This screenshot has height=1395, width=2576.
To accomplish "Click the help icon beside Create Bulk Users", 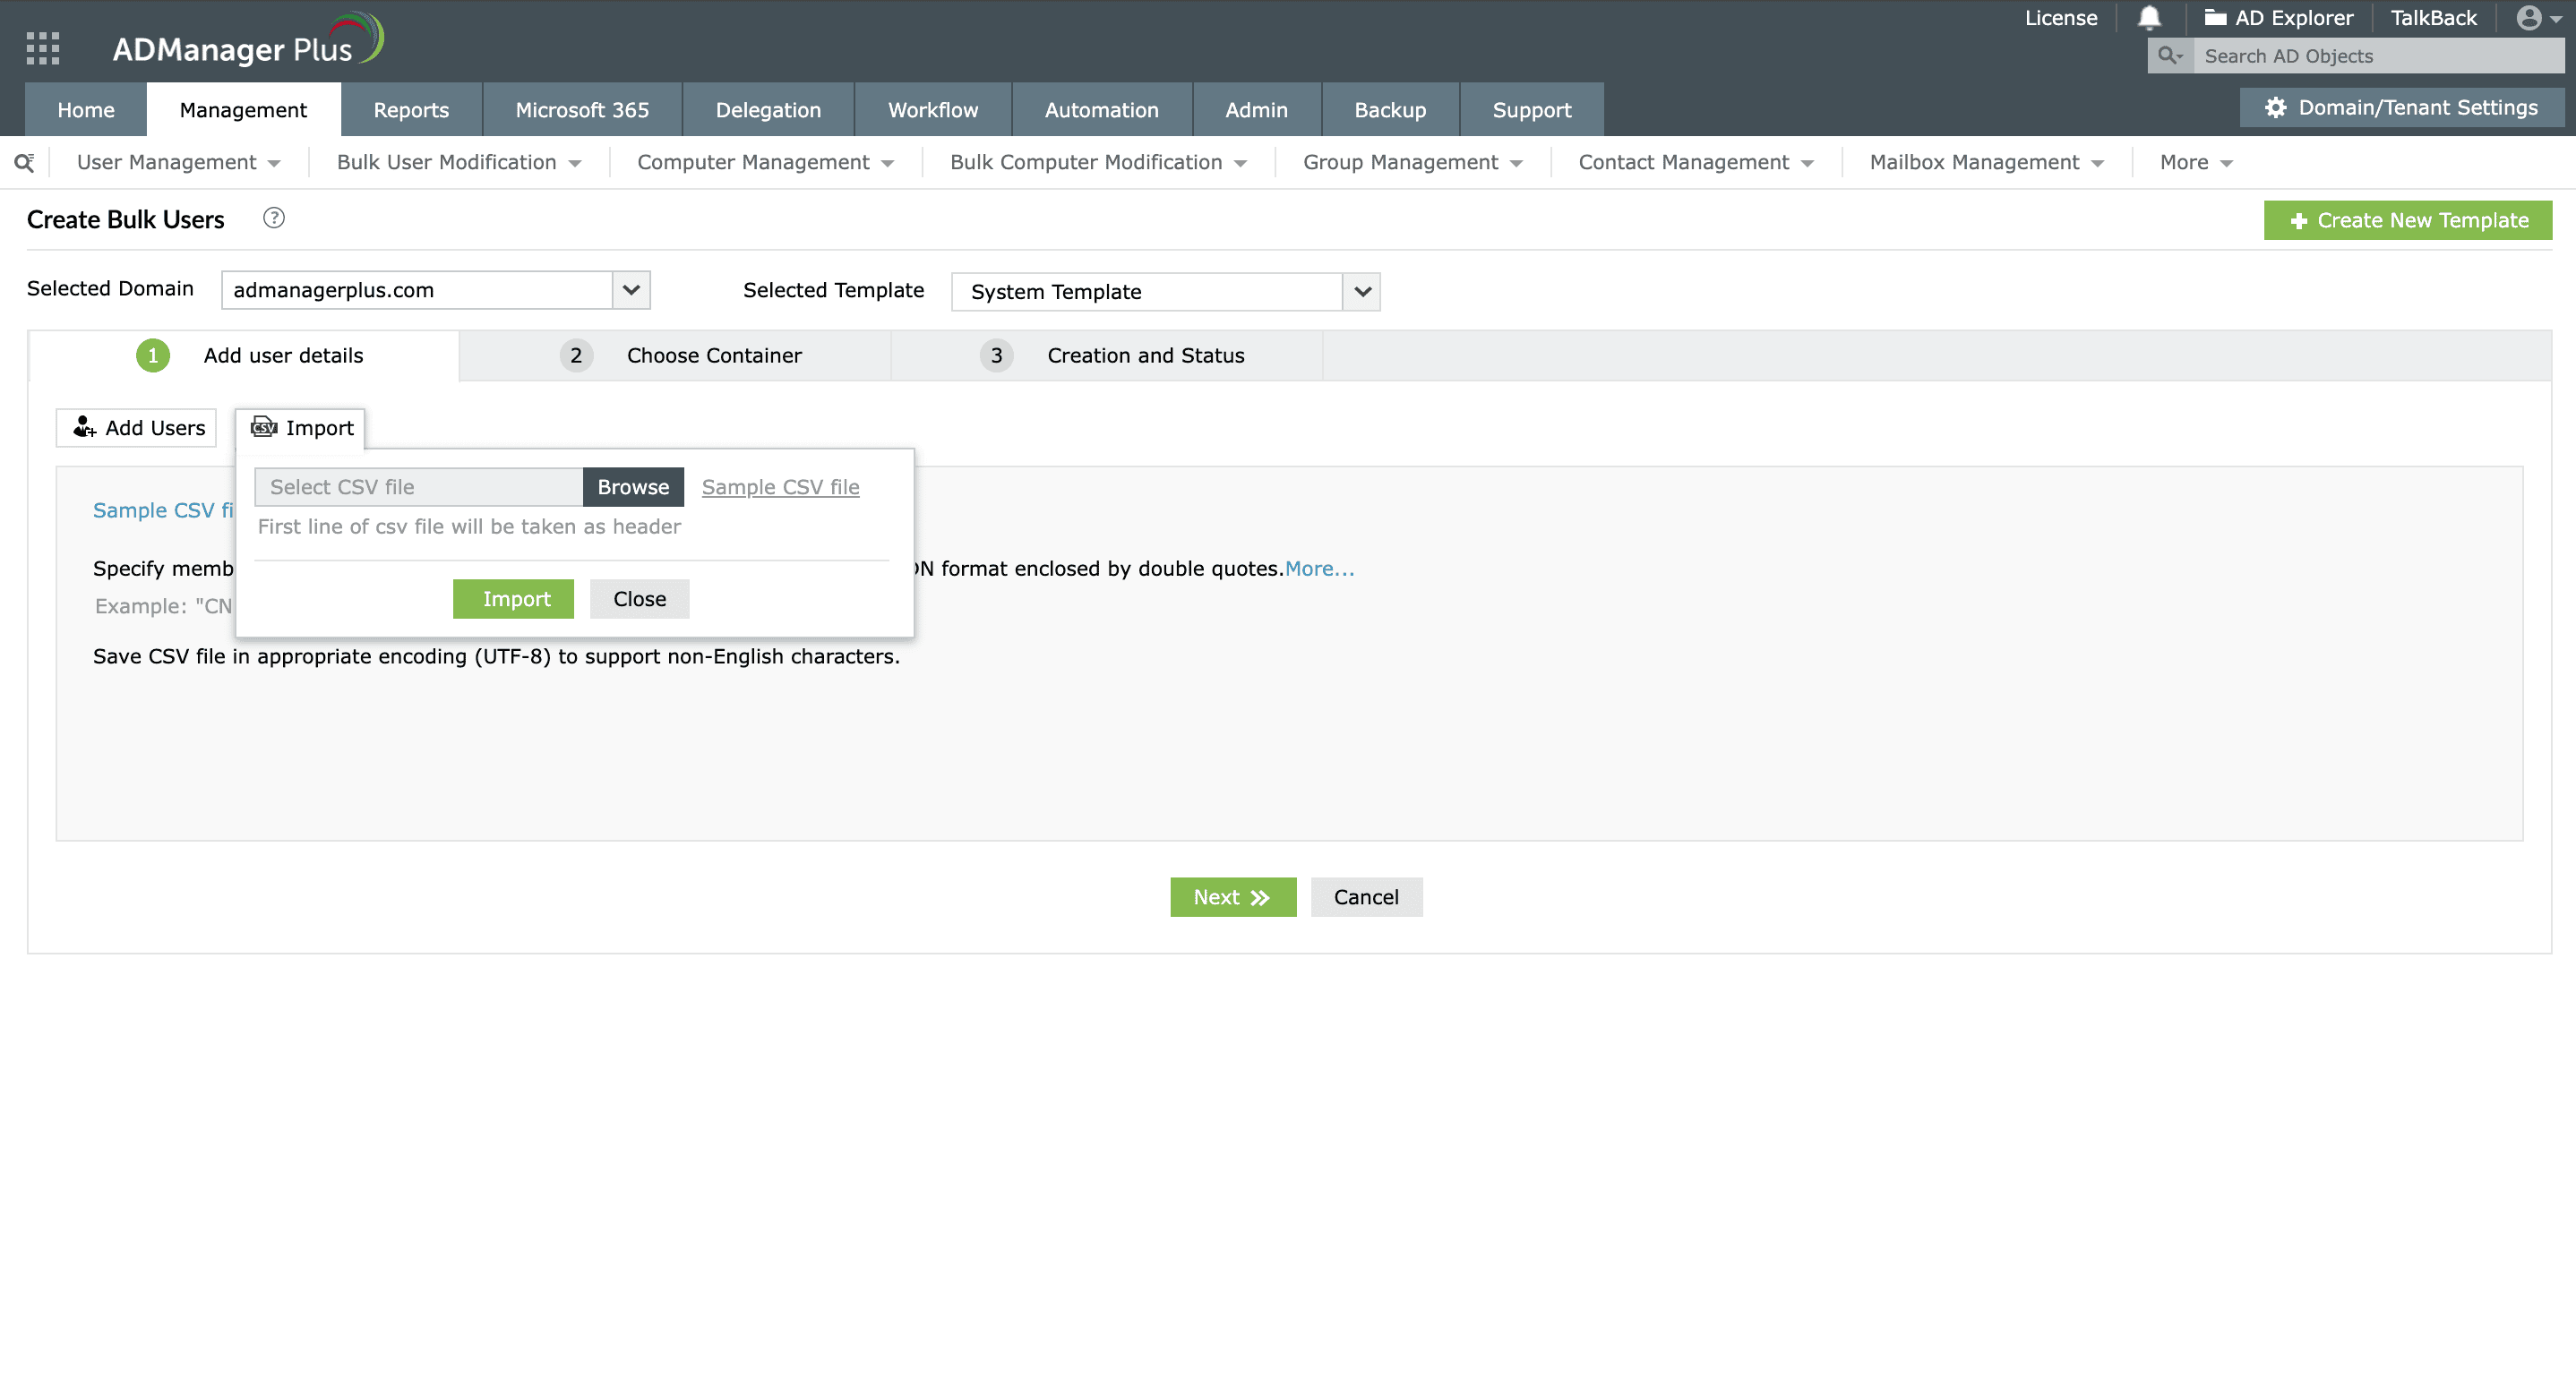I will tap(272, 218).
